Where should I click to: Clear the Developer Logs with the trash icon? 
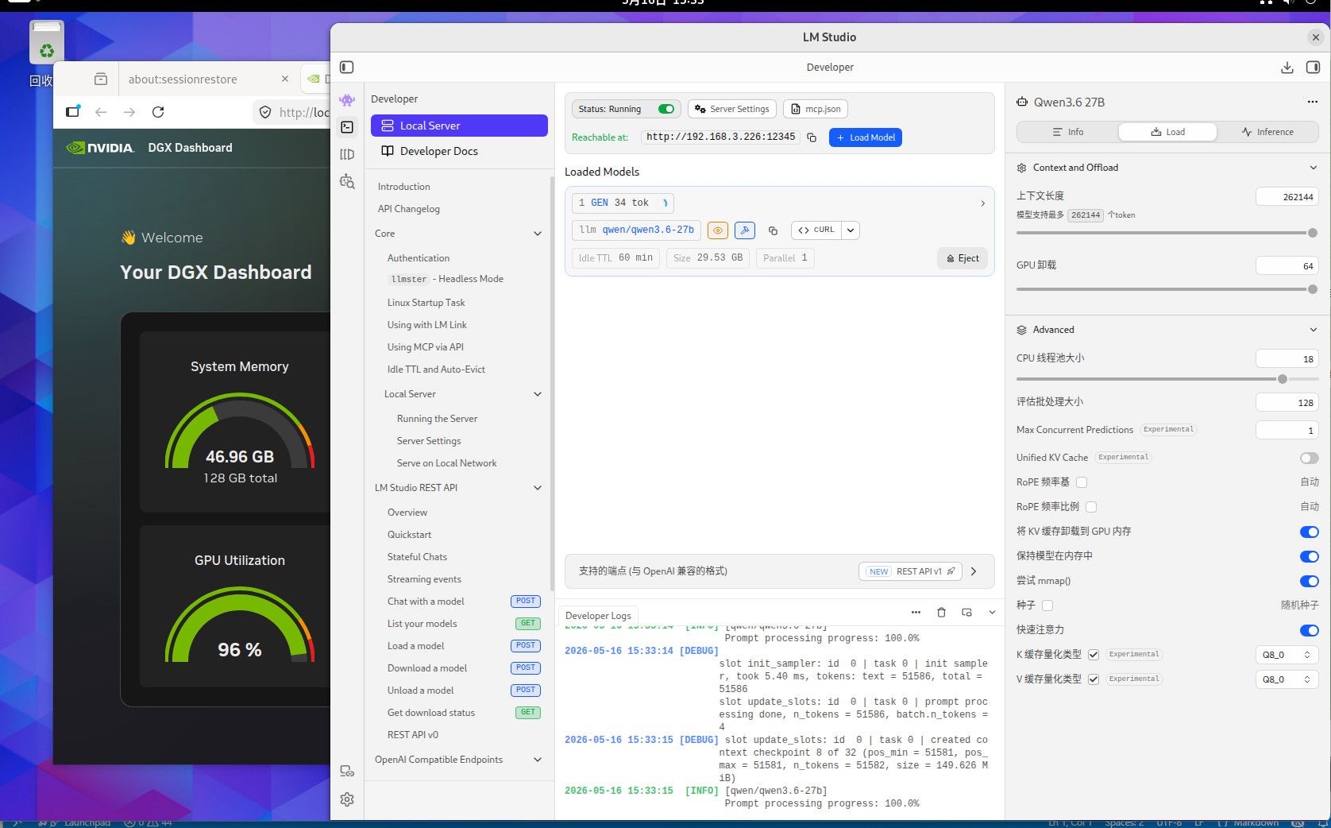tap(941, 613)
